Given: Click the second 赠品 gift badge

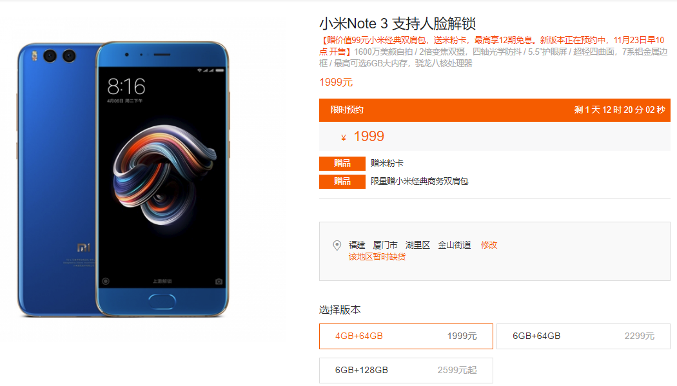Looking at the screenshot, I should pyautogui.click(x=342, y=182).
